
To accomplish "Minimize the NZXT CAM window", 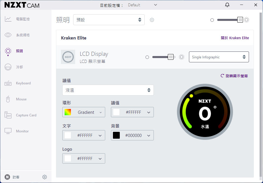I will [242, 5].
